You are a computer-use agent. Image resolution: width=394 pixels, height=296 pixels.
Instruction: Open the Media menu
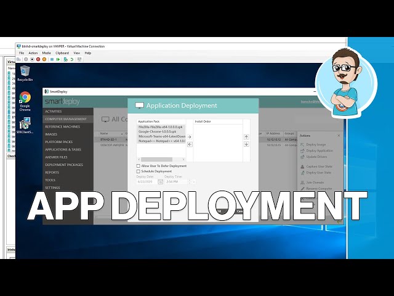coord(46,53)
